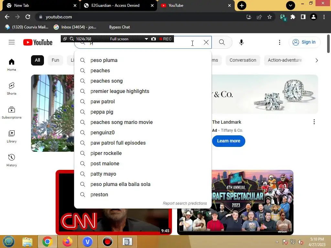The width and height of the screenshot is (331, 248).
Task: Open History in the sidebar
Action: coord(12,160)
